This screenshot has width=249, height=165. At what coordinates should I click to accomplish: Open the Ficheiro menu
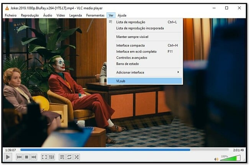[11, 15]
